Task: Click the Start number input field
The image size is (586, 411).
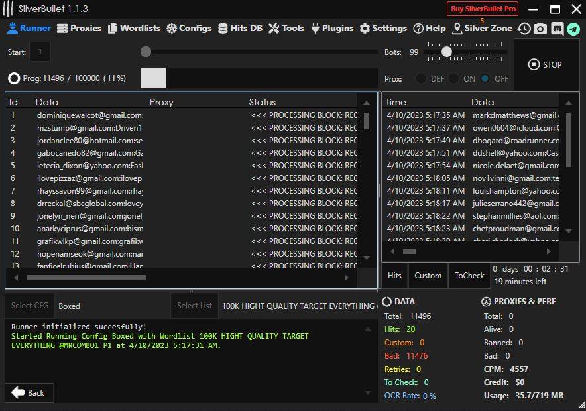Action: click(40, 52)
